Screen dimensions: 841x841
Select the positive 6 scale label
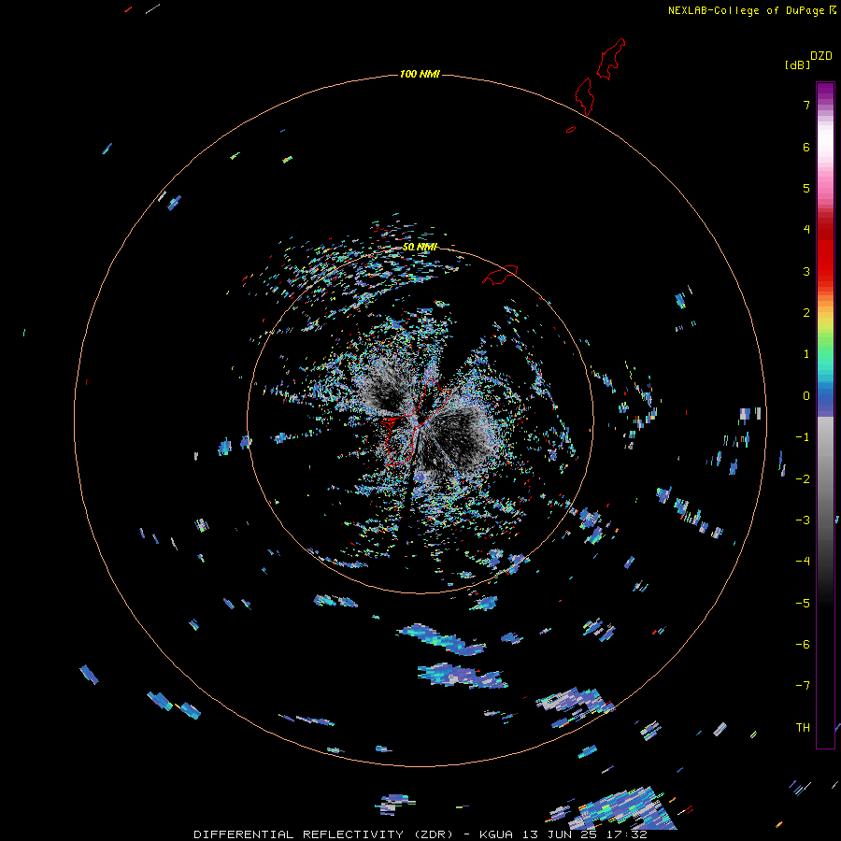(806, 147)
